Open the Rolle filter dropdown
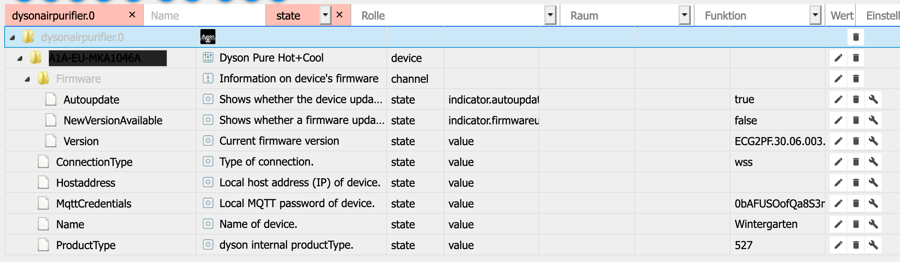The image size is (900, 262). pyautogui.click(x=550, y=15)
